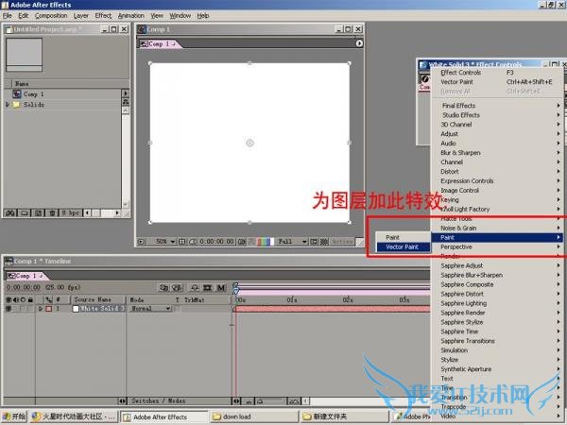Viewport: 567px width, 425px height.
Task: Expand the White Solid 3 layer properties
Action: (41, 309)
